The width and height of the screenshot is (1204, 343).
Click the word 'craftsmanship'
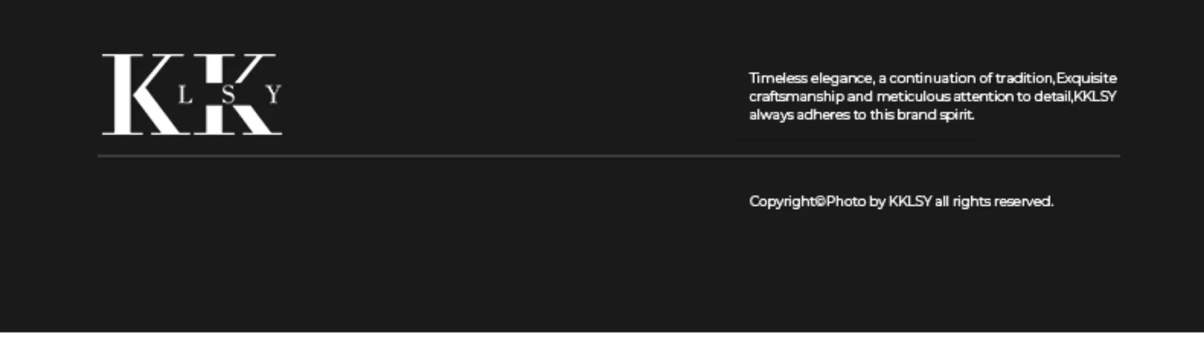(x=797, y=97)
